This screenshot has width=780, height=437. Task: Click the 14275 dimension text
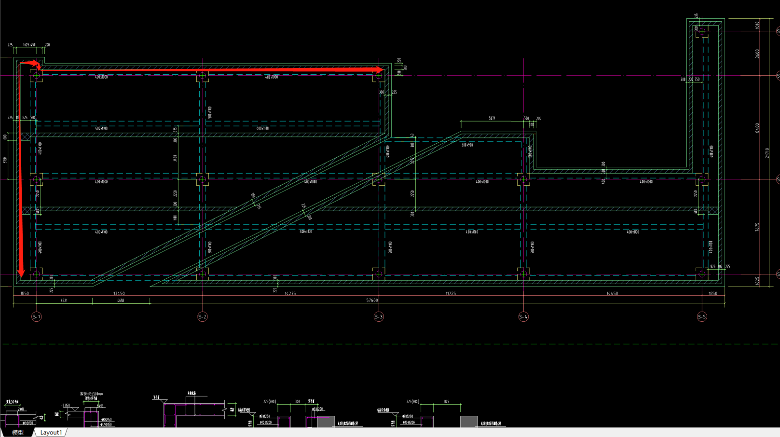point(290,293)
